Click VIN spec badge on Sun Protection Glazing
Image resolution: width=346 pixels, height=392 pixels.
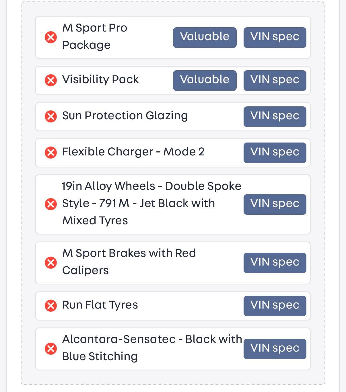pos(275,117)
